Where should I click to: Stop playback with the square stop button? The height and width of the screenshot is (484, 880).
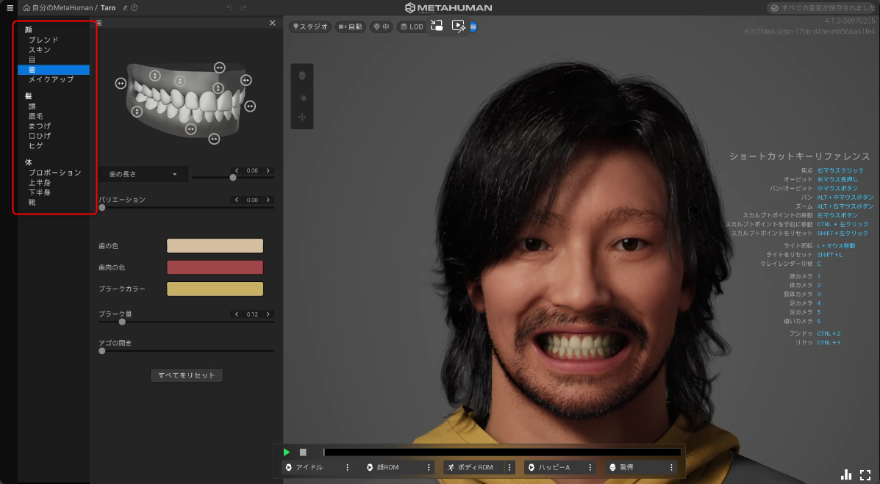pos(302,452)
